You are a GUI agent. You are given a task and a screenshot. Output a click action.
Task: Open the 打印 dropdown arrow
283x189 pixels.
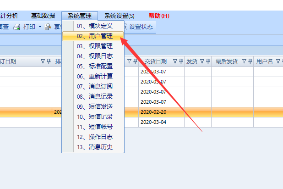coord(40,27)
